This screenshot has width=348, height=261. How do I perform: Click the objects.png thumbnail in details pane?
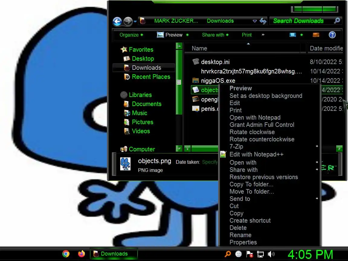(x=125, y=164)
